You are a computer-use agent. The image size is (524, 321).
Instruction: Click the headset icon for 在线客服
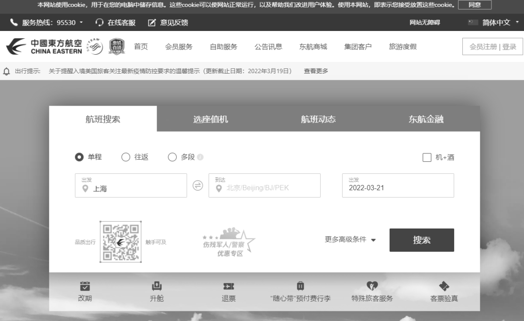pos(99,22)
